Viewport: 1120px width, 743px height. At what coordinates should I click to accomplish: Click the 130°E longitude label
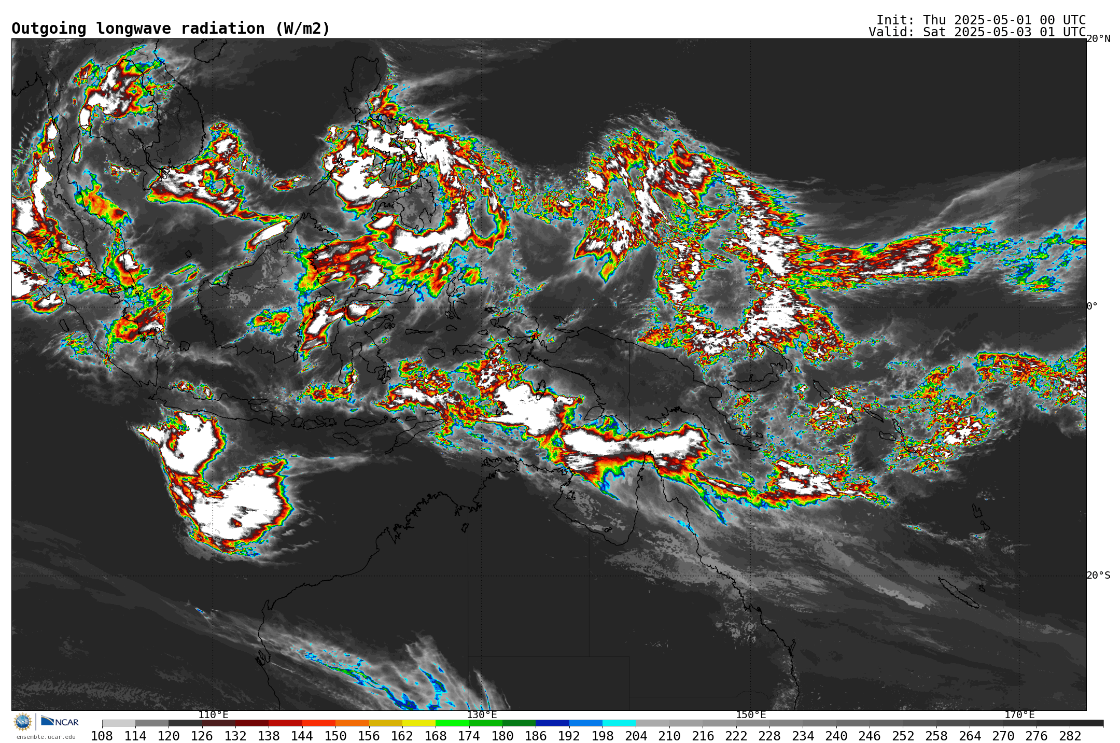(482, 714)
